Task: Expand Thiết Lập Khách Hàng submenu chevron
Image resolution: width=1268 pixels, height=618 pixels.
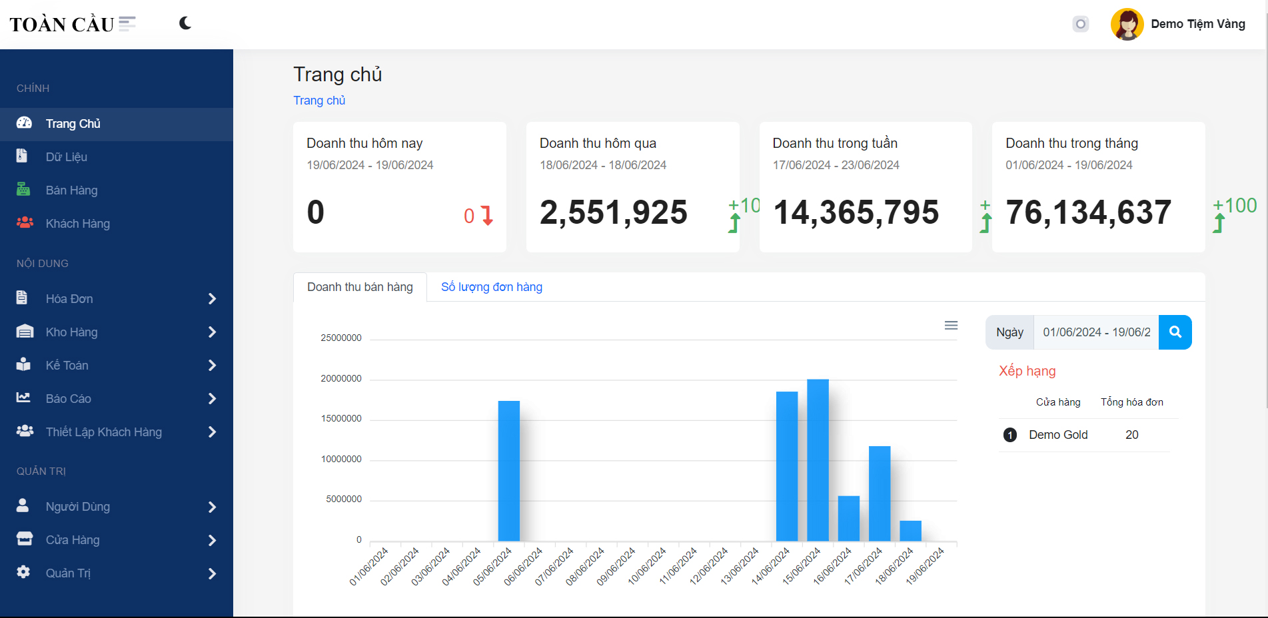Action: tap(212, 432)
